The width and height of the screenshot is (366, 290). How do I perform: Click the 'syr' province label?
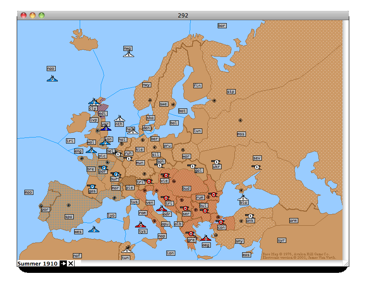pyautogui.click(x=282, y=241)
